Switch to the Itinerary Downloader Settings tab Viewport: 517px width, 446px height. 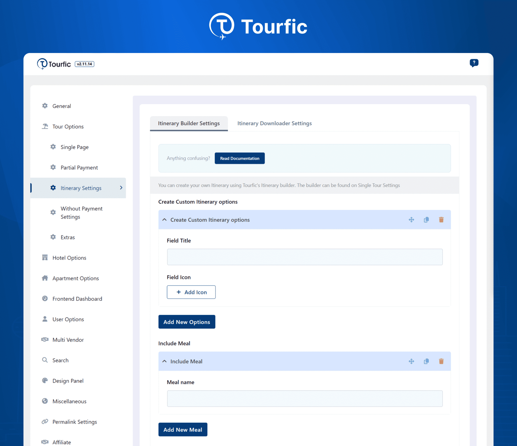[275, 123]
